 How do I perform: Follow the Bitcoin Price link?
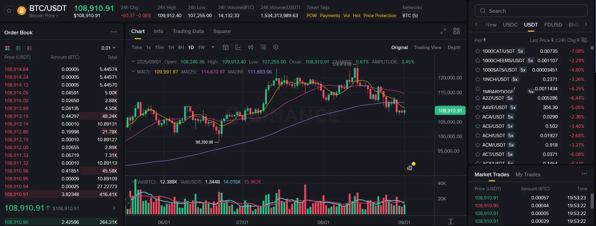(44, 16)
